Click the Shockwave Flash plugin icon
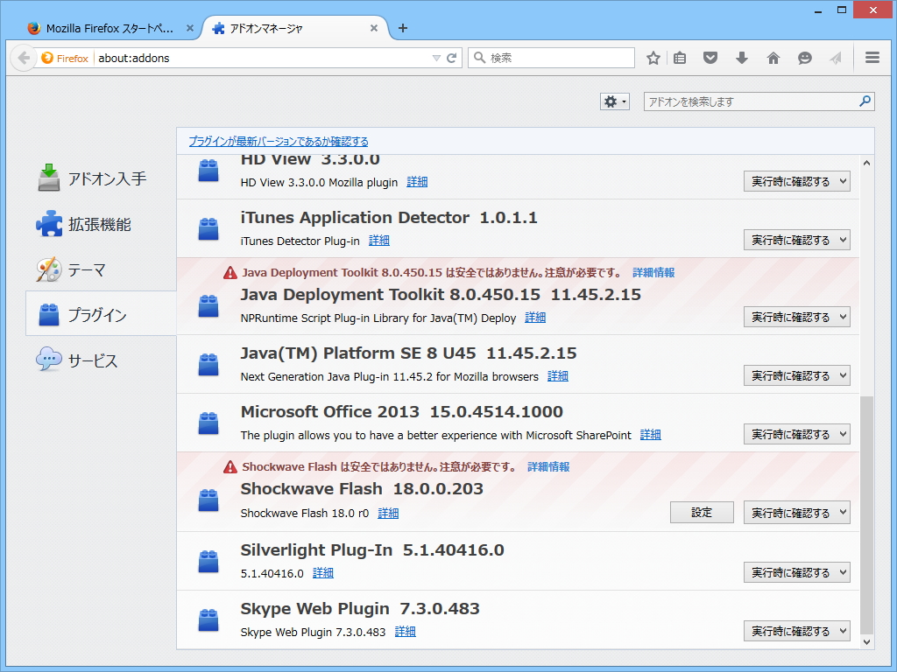 click(x=208, y=500)
